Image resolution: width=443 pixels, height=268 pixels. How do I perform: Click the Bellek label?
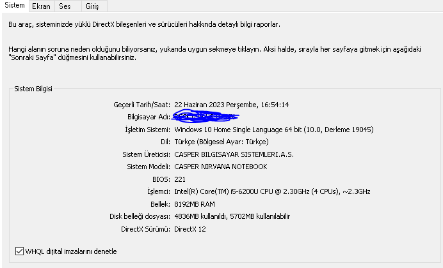click(x=161, y=204)
